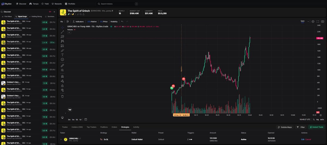Mute Discover panel sound alerts
The width and height of the screenshot is (327, 145).
coord(50,12)
